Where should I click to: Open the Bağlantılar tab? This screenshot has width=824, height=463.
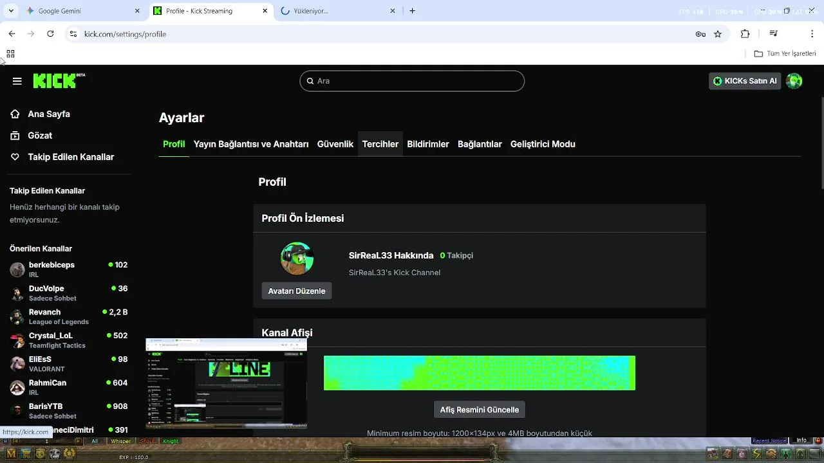(480, 144)
